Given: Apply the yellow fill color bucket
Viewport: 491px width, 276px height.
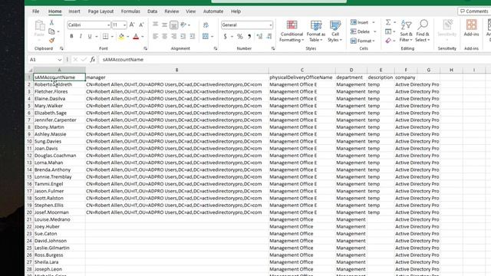Looking at the screenshot, I should 121,37.
